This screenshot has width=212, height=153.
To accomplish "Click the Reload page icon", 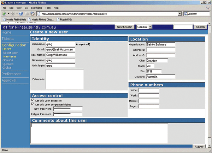I will point(22,14).
